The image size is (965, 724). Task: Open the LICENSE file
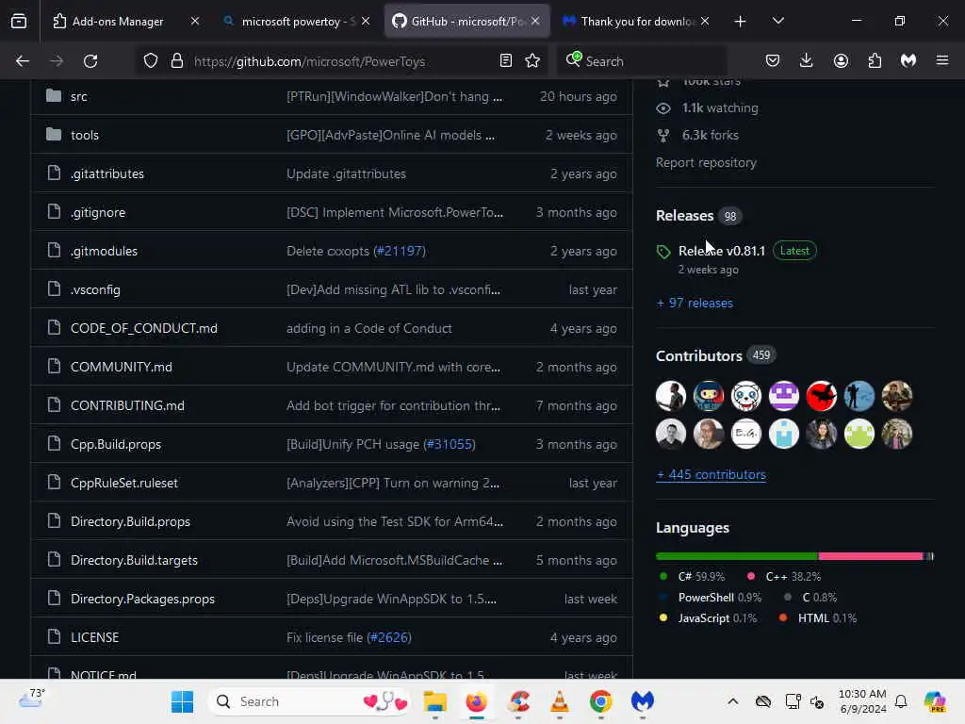[x=94, y=638]
